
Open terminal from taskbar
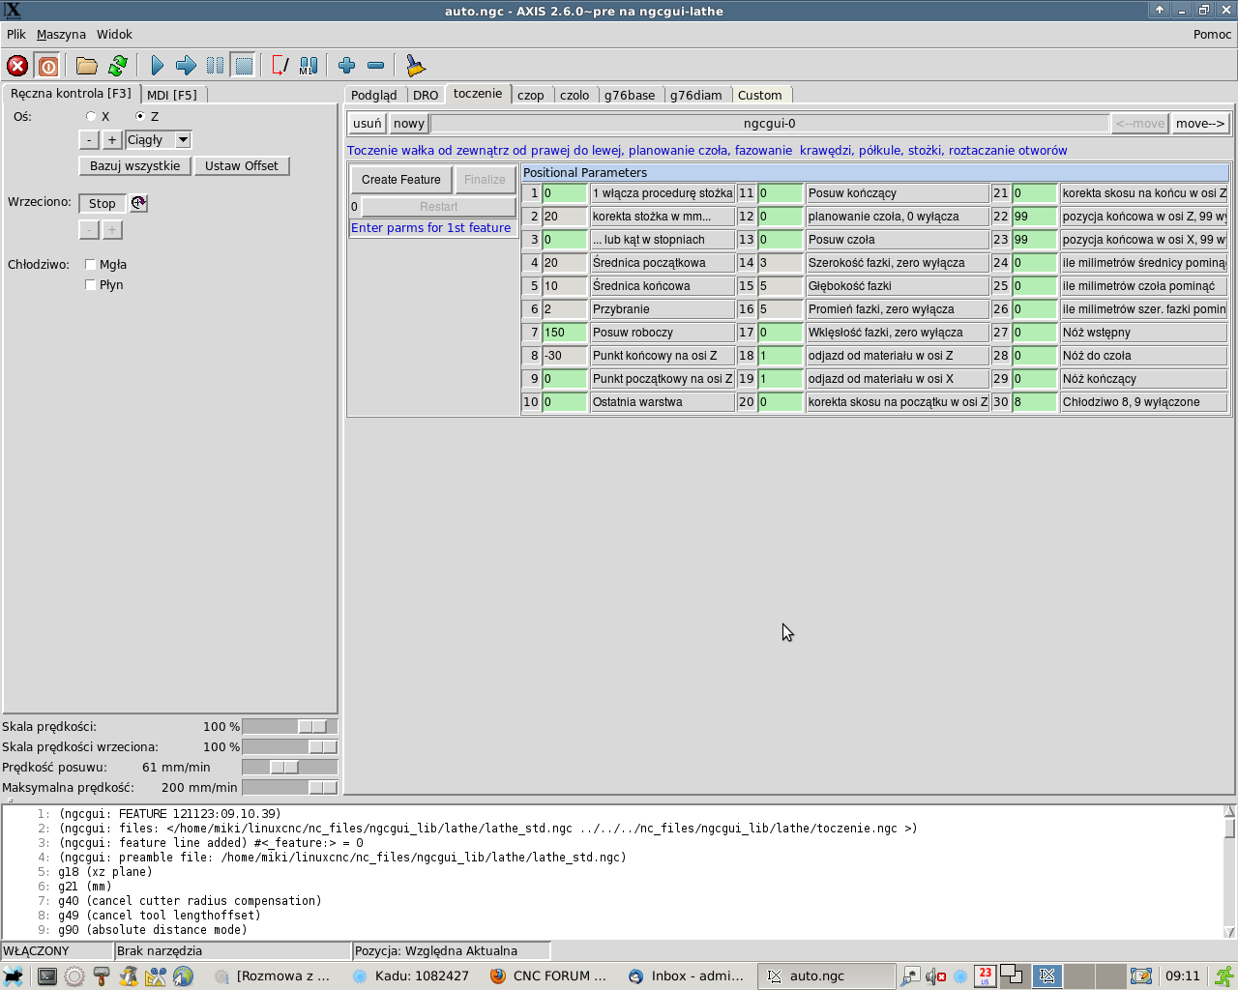tap(46, 976)
